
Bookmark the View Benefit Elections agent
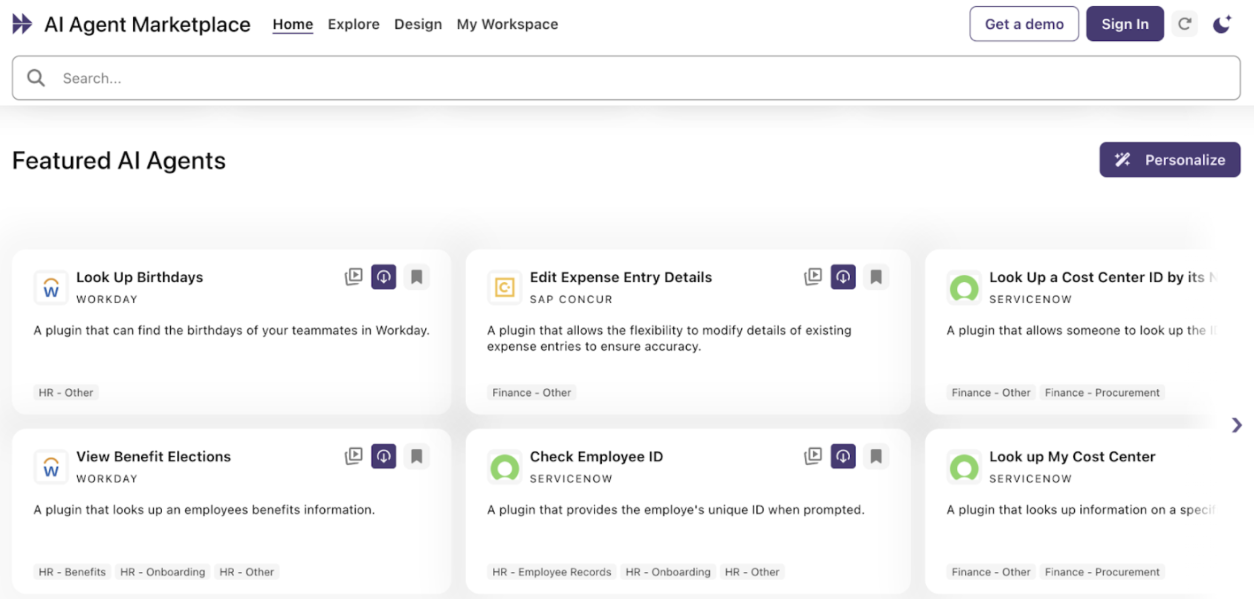416,456
